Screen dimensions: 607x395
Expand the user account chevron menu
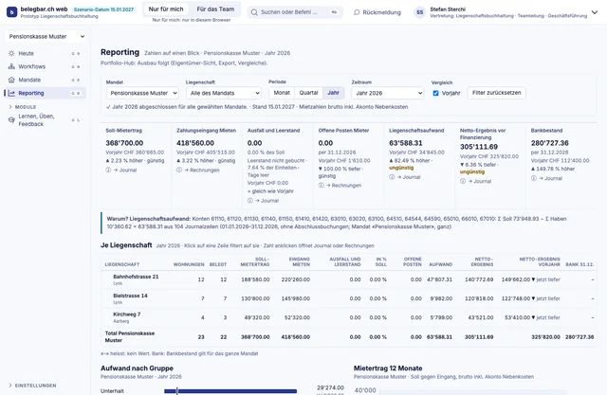point(595,12)
